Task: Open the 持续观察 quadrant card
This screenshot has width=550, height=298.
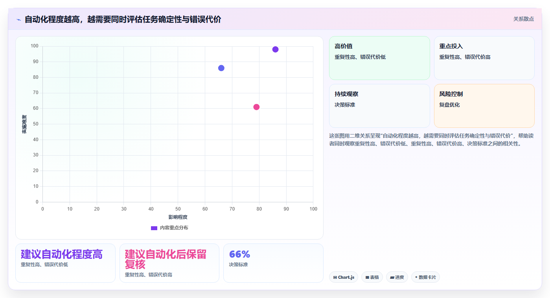Action: 379,106
